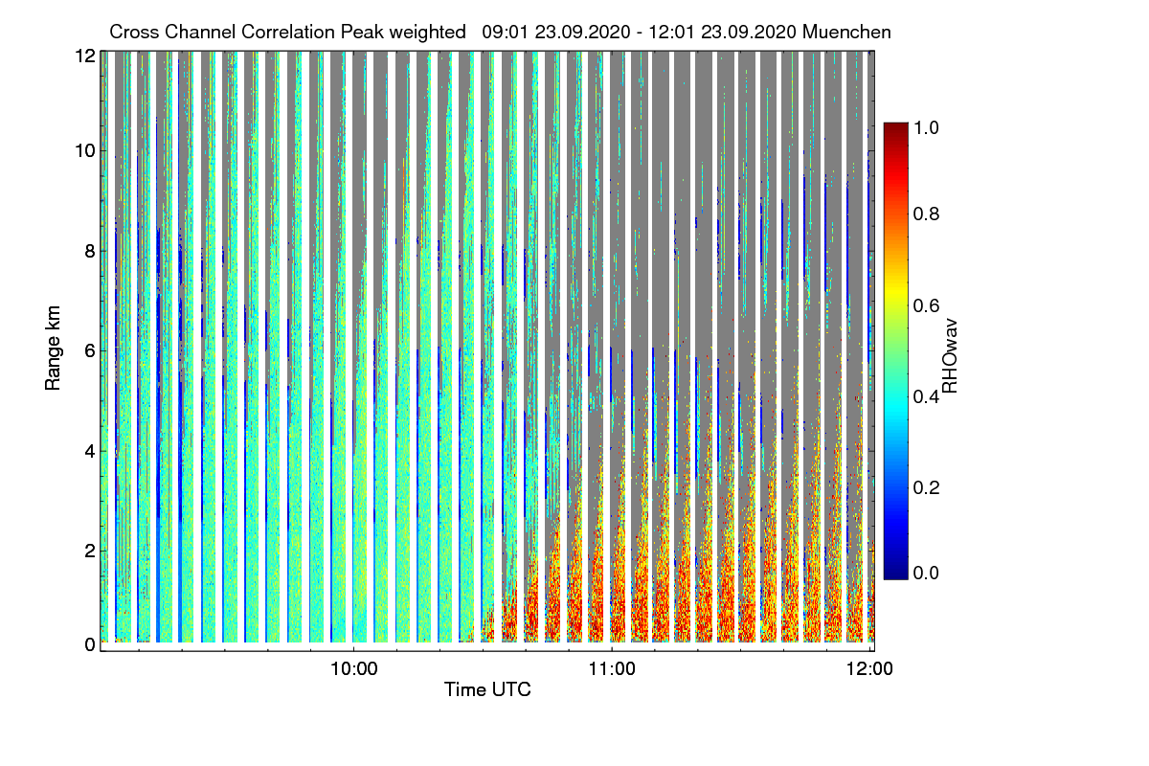The height and width of the screenshot is (766, 1149).
Task: Click the colorbar value label '0.8'
Action: pos(928,214)
